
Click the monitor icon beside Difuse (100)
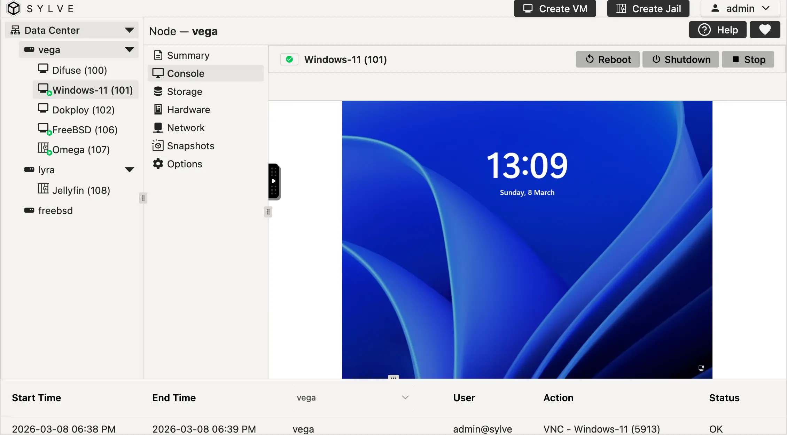pos(44,68)
